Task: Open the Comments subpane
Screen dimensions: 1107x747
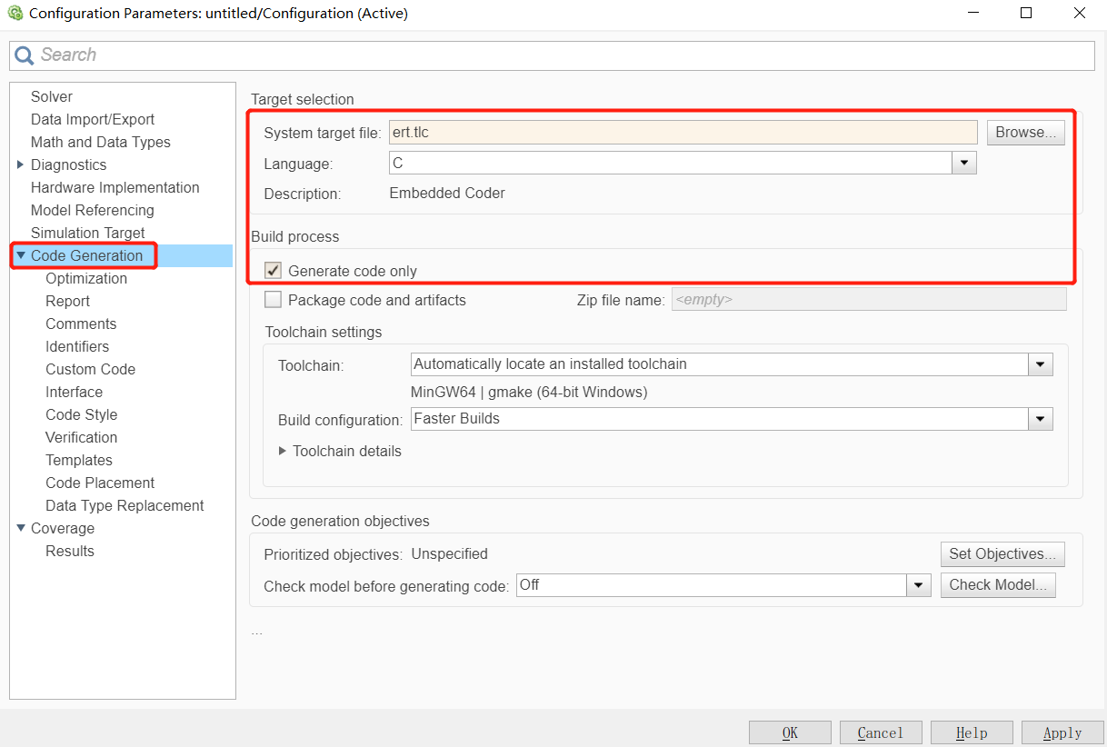Action: (81, 324)
